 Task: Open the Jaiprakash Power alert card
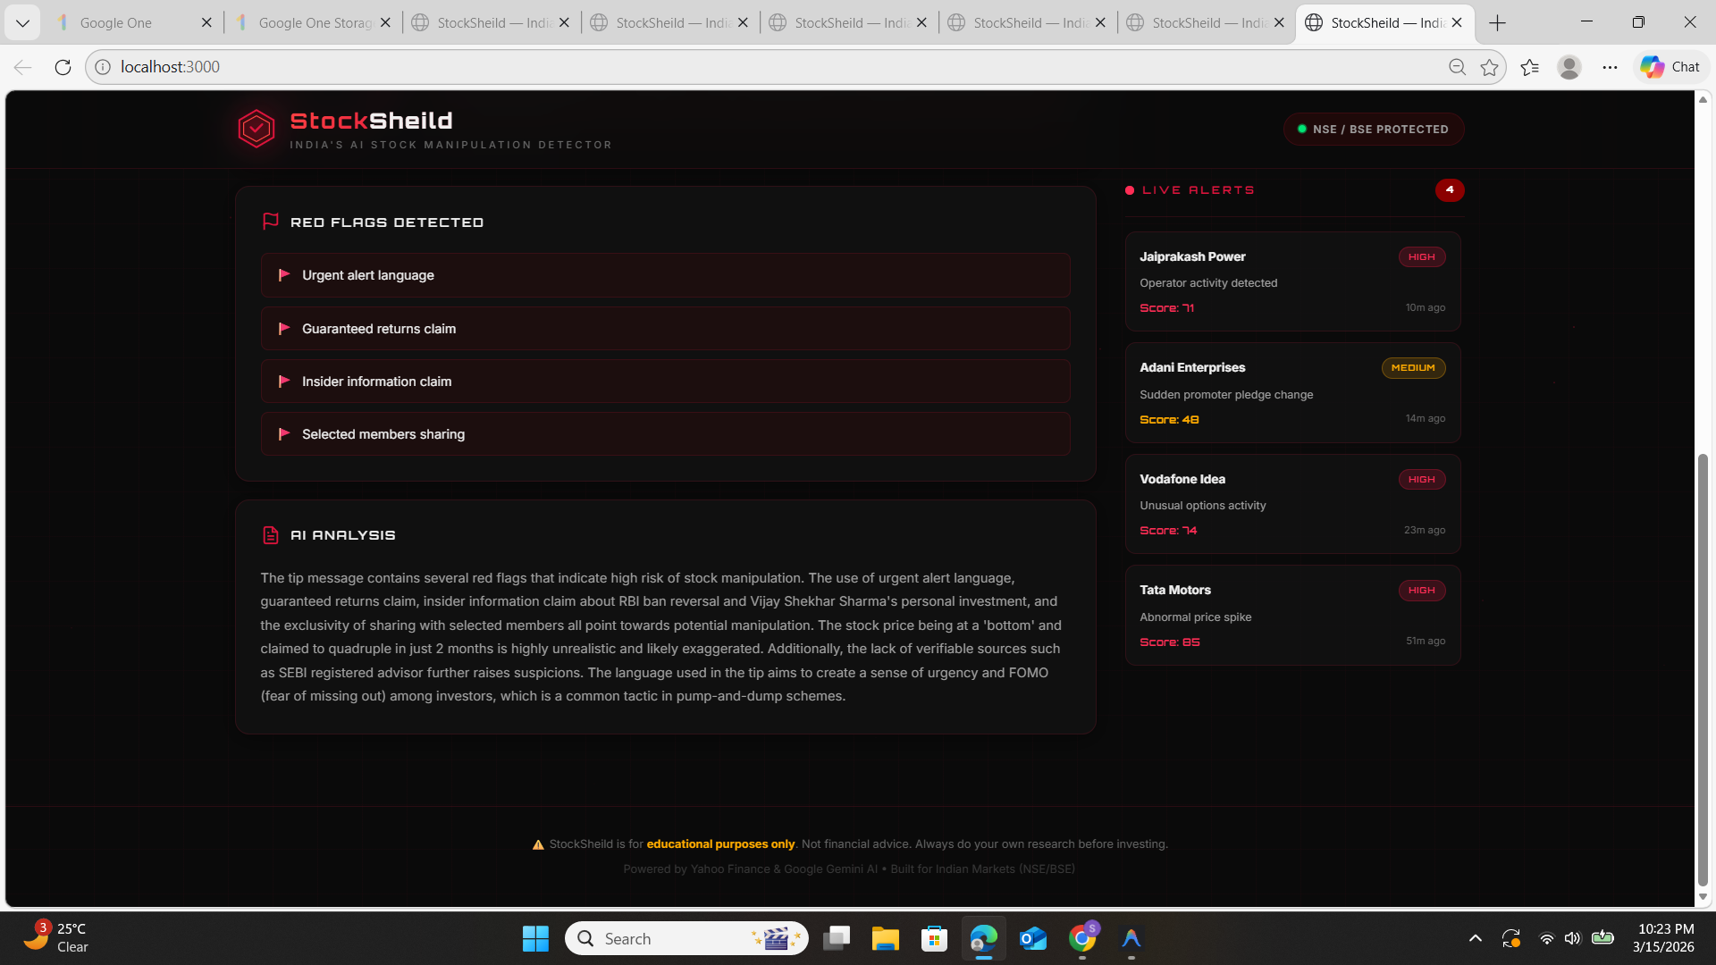point(1292,281)
